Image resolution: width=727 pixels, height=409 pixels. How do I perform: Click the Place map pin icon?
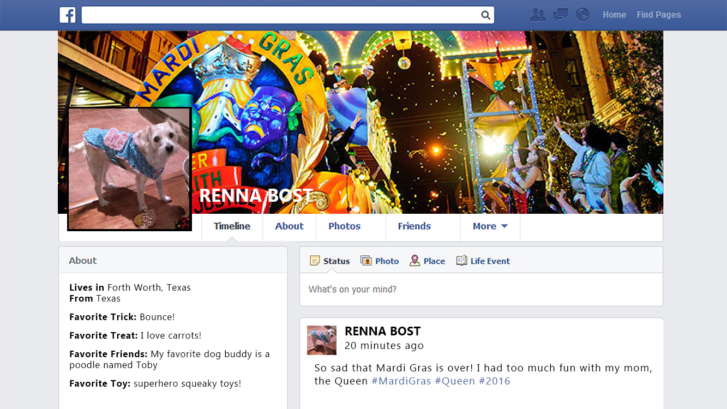click(x=415, y=261)
